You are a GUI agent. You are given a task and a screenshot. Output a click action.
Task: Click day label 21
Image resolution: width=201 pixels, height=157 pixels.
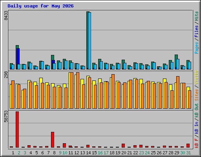pos(130,153)
